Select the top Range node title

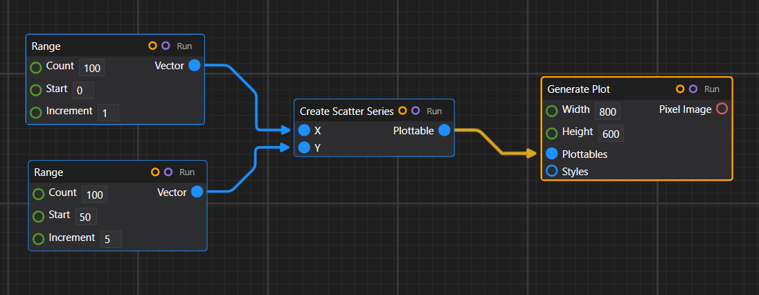coord(46,46)
